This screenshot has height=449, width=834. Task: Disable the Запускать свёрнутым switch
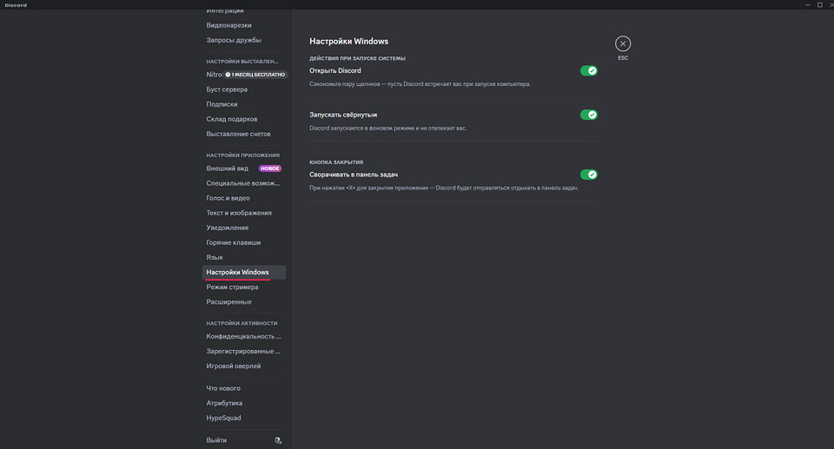coord(589,115)
